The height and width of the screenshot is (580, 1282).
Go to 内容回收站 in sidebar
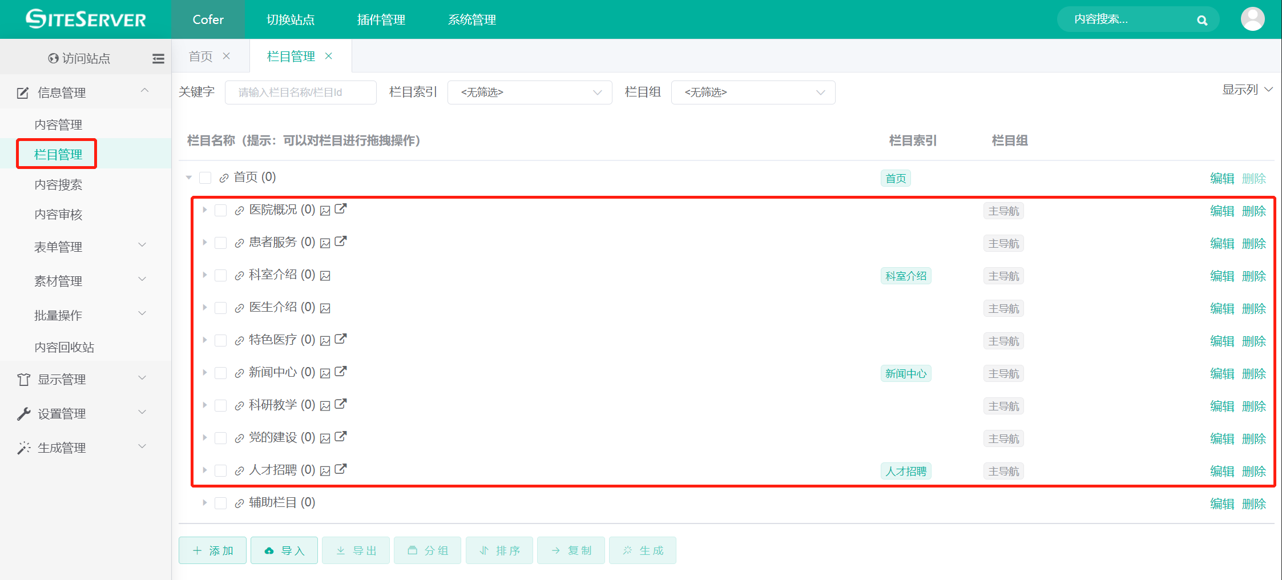64,347
